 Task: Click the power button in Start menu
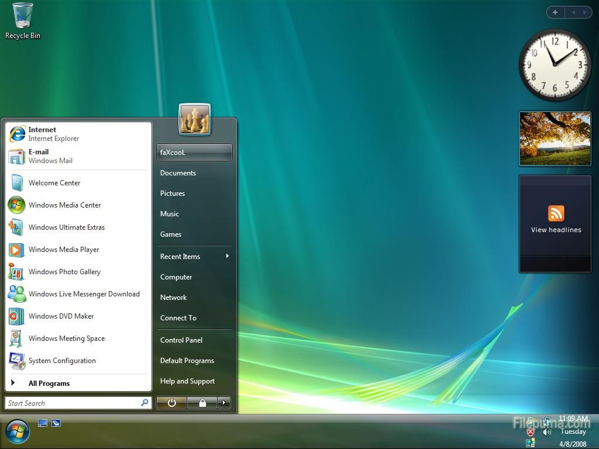[x=171, y=403]
